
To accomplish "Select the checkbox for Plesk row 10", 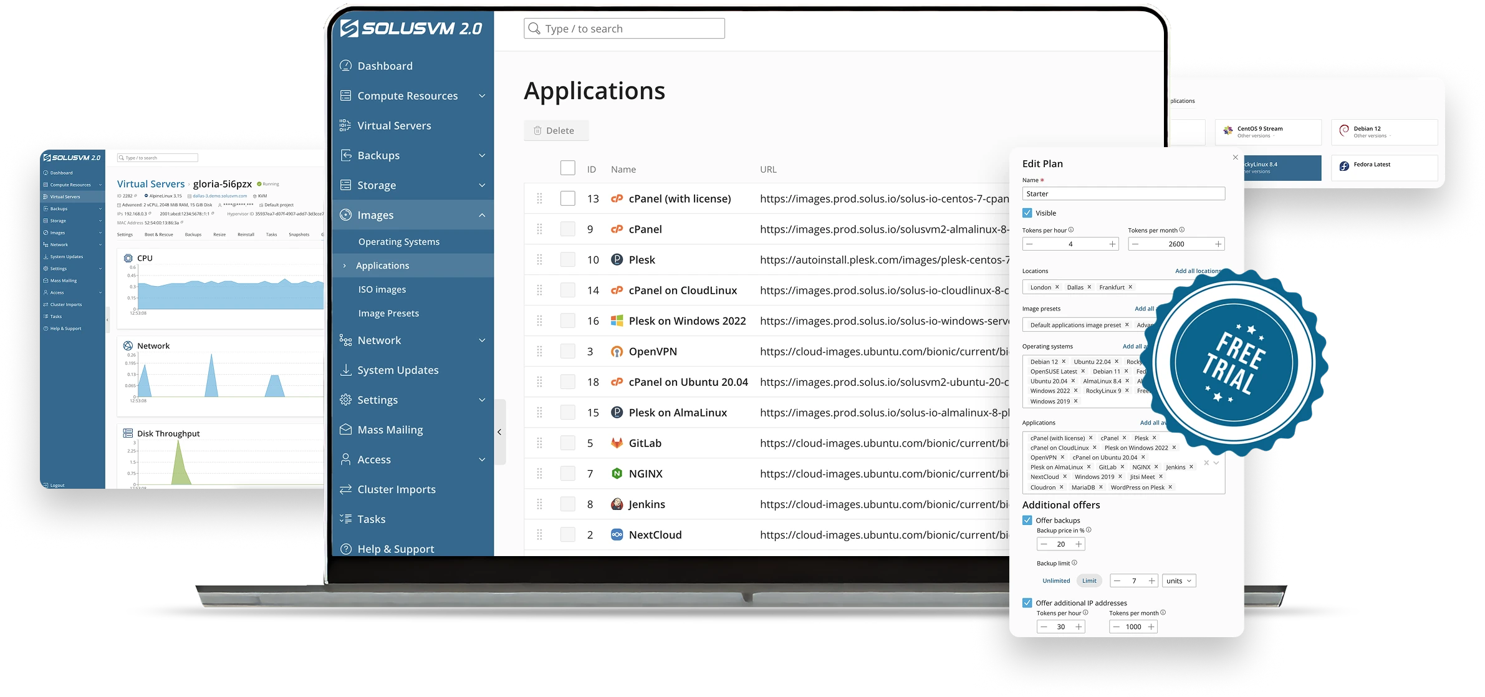I will 567,259.
